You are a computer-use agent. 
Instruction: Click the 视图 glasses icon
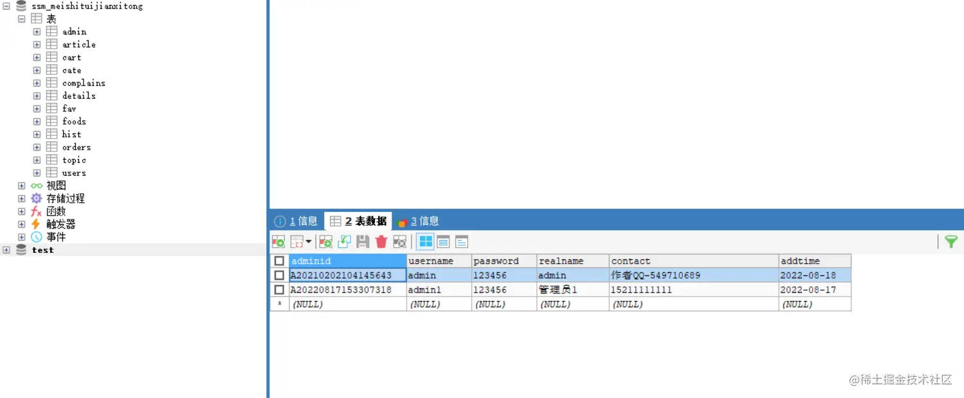(37, 186)
